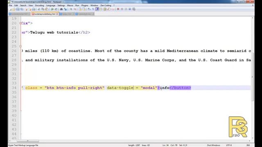Click the vertical scrollbar down arrow
This screenshot has height=147, width=262.
click(x=253, y=138)
